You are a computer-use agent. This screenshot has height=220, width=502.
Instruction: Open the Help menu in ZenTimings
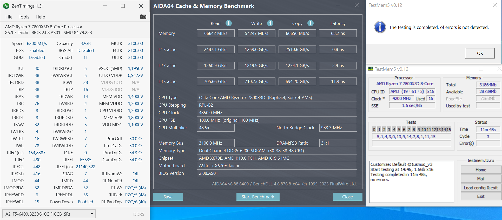coord(40,17)
